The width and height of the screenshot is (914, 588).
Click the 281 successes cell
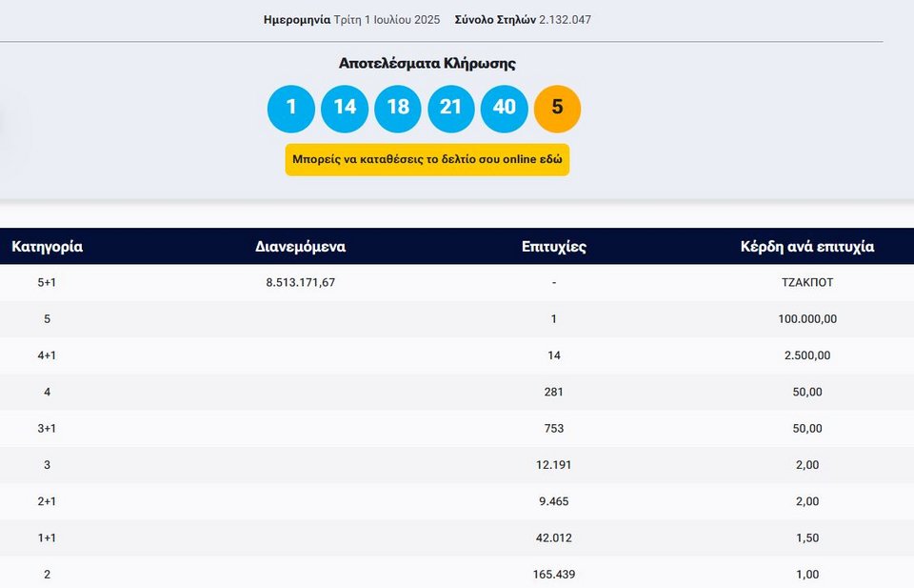[x=554, y=392]
